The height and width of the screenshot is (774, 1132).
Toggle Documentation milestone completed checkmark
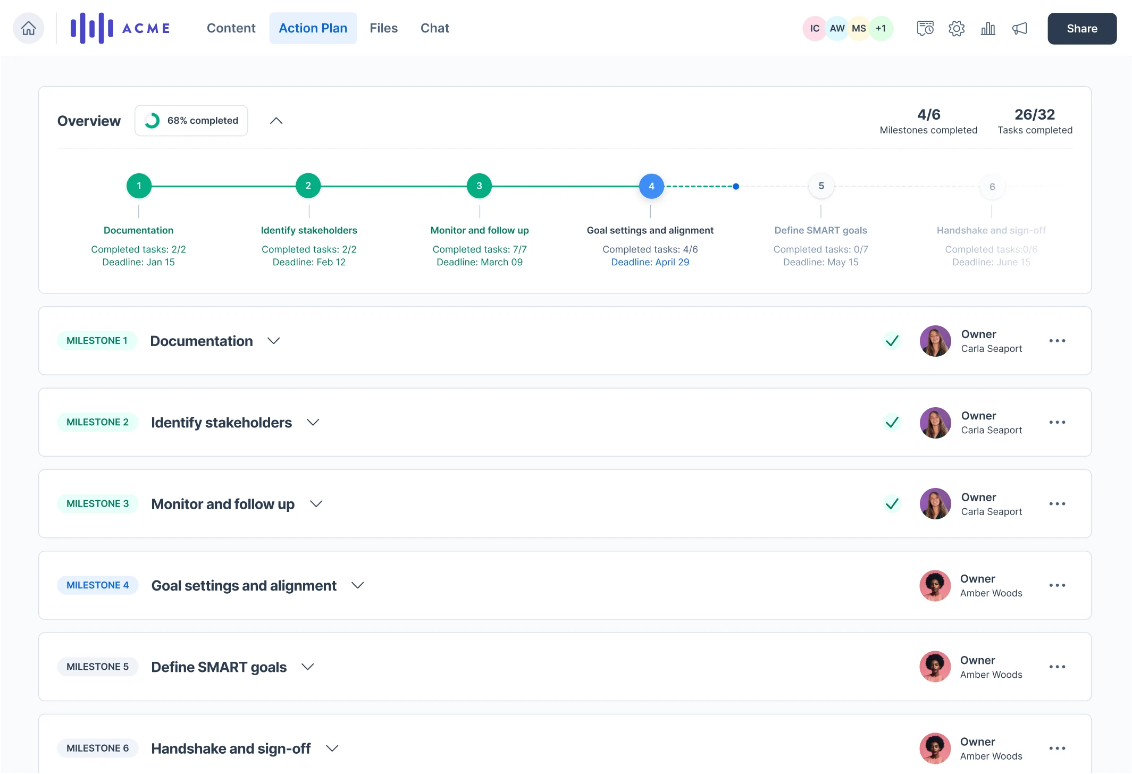coord(892,341)
